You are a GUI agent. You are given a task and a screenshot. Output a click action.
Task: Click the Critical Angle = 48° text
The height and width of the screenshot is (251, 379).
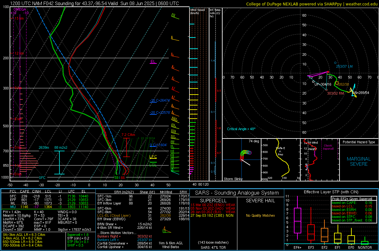tap(241, 129)
